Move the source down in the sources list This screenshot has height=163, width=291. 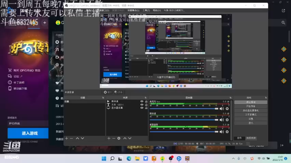[x=130, y=138]
